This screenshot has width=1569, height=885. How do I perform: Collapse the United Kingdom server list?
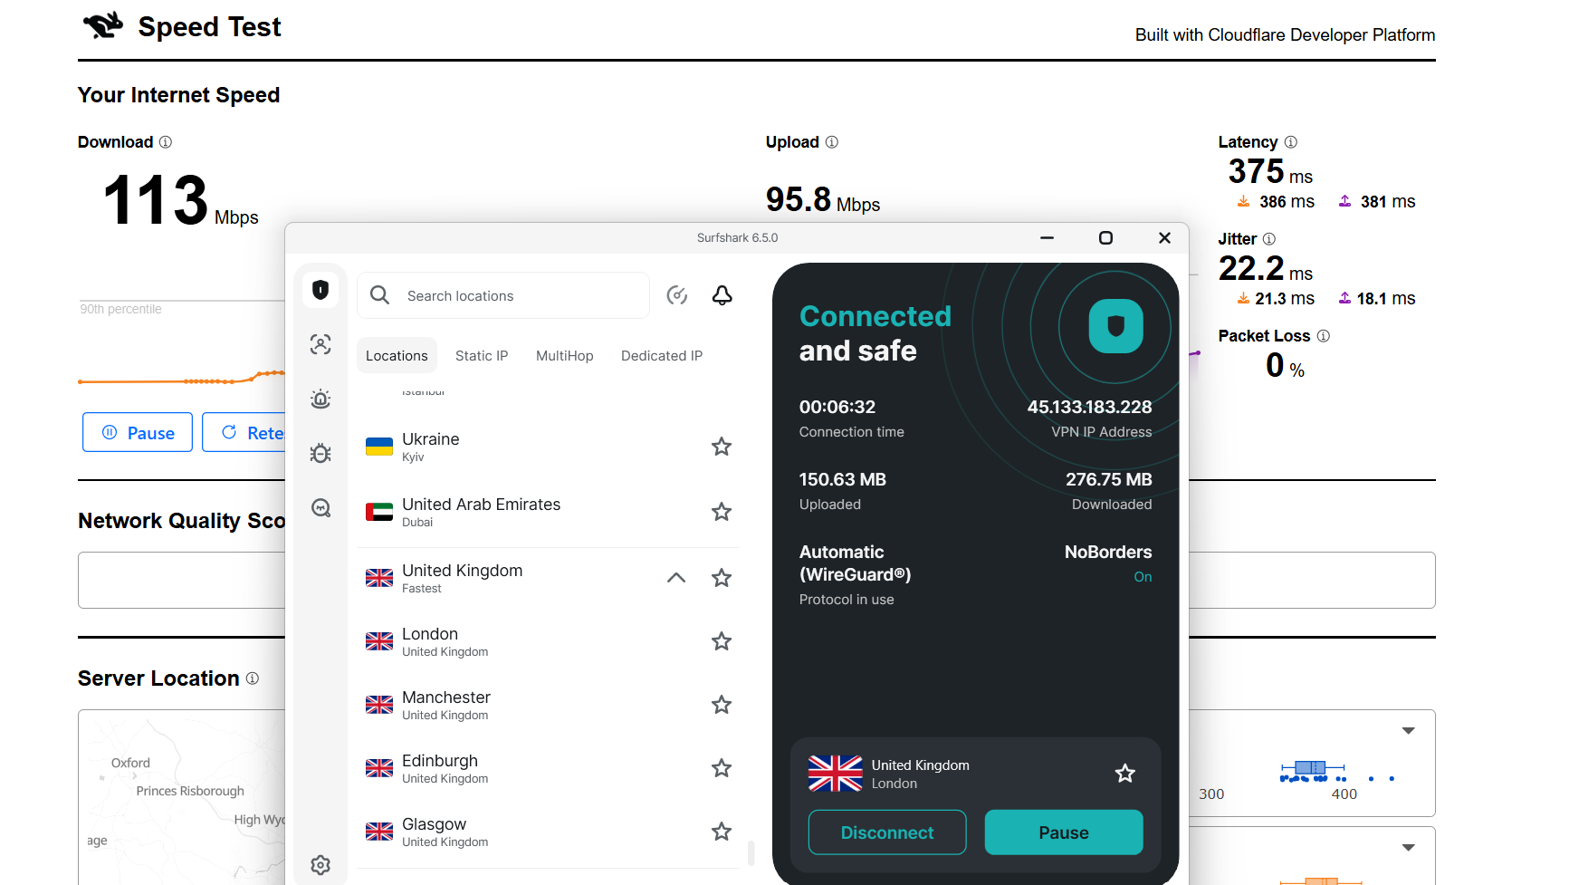(676, 578)
